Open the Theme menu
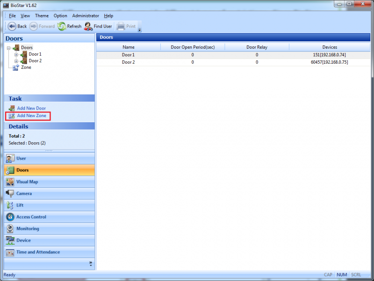 click(42, 15)
